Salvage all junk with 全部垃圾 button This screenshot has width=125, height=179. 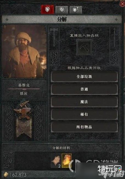84,77
